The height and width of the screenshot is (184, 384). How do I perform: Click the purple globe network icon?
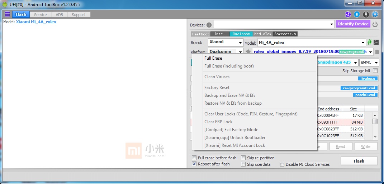[348, 15]
